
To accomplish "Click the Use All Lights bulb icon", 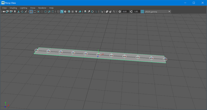I will coord(76,12).
